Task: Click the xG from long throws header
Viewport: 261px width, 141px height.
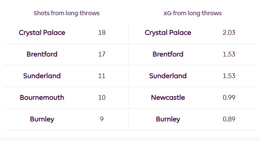Action: pos(192,13)
